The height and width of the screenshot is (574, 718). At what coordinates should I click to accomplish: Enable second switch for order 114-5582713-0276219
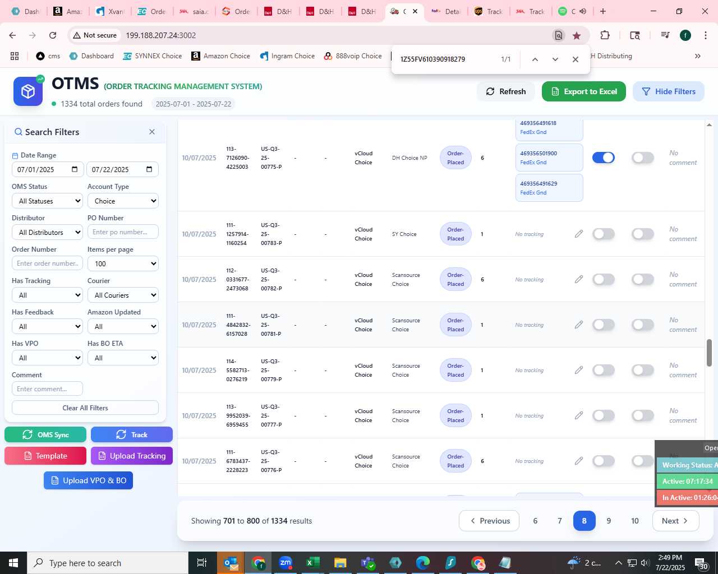pyautogui.click(x=643, y=370)
